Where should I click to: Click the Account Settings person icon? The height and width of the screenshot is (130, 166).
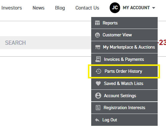tap(98, 96)
